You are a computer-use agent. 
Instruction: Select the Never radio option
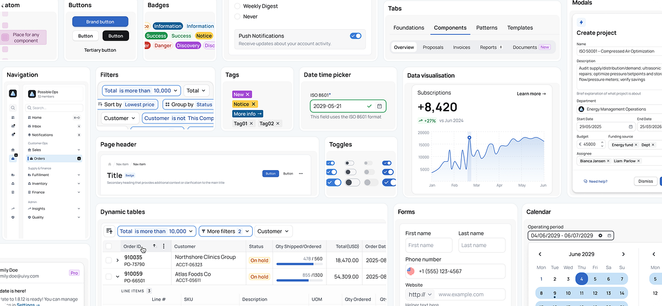238,17
